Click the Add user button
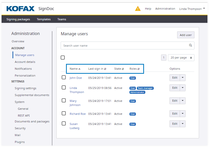This screenshot has height=147, width=209. [x=186, y=35]
